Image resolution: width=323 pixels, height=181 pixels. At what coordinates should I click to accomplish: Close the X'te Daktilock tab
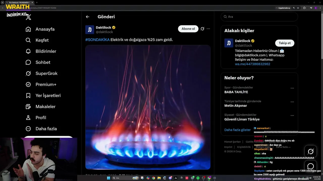(x=32, y=3)
